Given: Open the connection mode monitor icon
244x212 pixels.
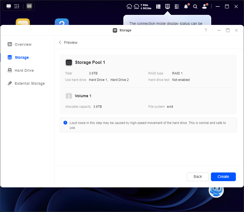Looking at the screenshot, I should [x=168, y=6].
